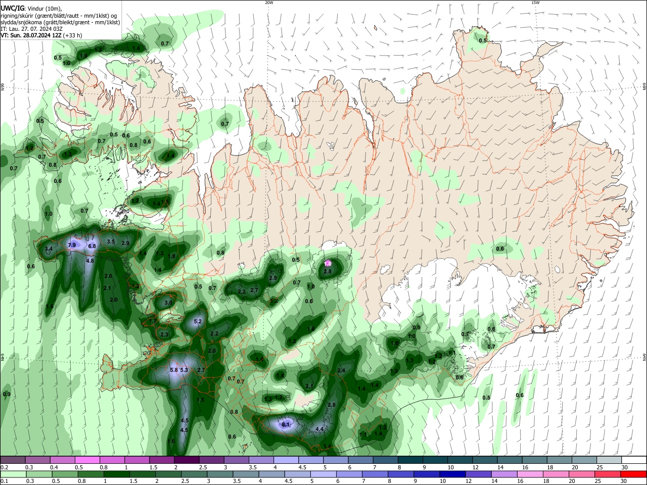The width and height of the screenshot is (647, 485).
Task: Click the 0.5 value at the northeast tip
Action: pos(483,40)
